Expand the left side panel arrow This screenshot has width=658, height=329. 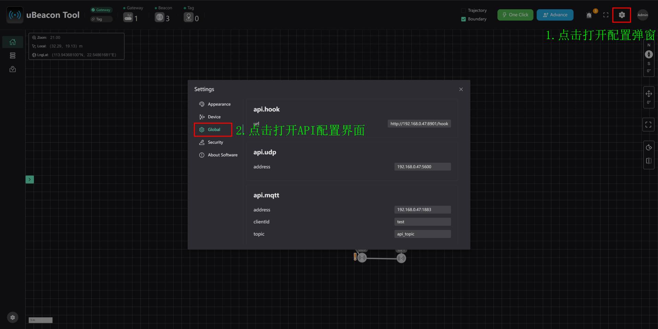[x=30, y=179]
